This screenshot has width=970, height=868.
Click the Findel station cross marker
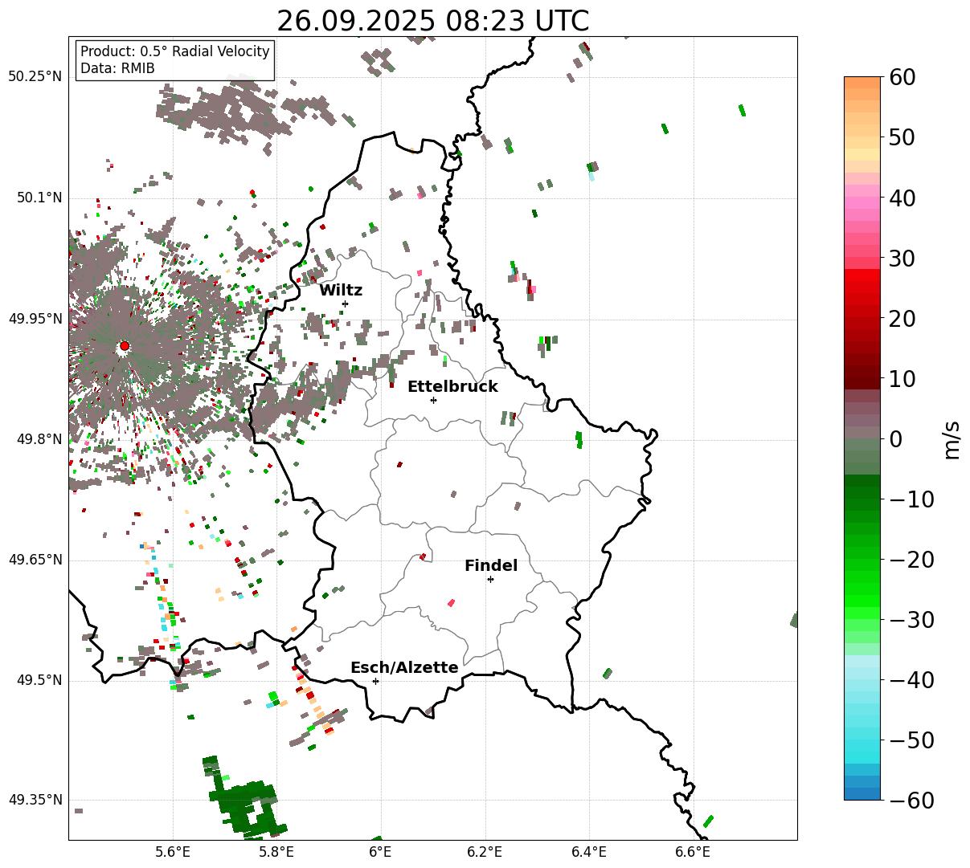click(490, 579)
